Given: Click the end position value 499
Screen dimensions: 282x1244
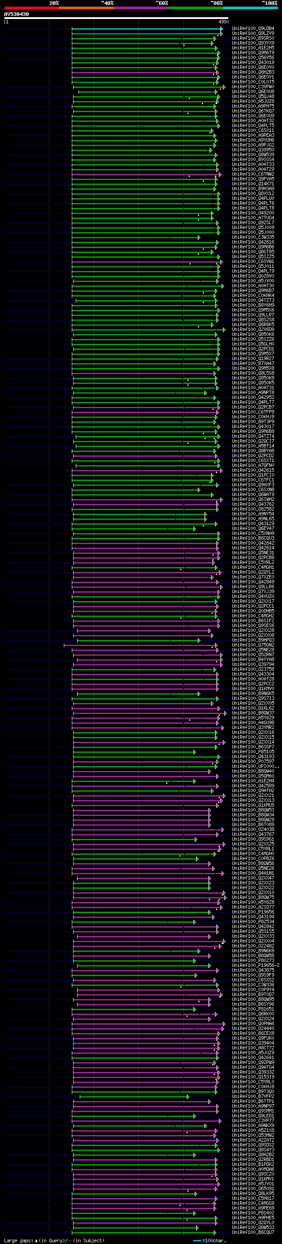Looking at the screenshot, I should (x=223, y=22).
